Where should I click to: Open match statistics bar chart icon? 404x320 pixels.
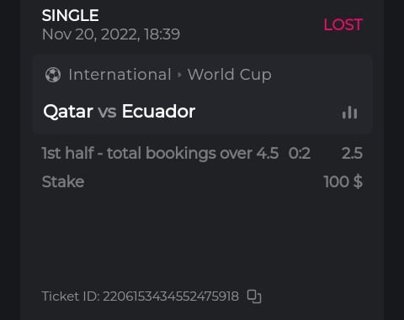click(349, 113)
